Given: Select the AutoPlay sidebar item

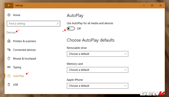Looking at the screenshot, I should tap(18, 76).
